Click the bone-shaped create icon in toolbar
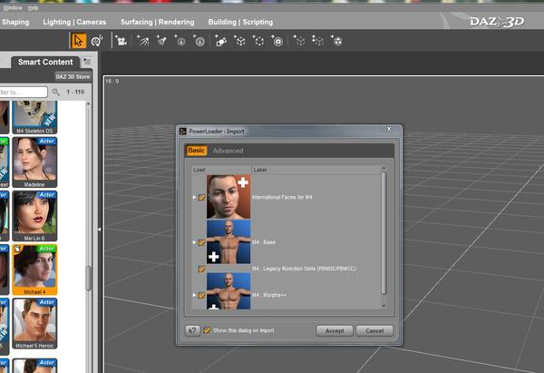This screenshot has height=373, width=544. (x=220, y=41)
